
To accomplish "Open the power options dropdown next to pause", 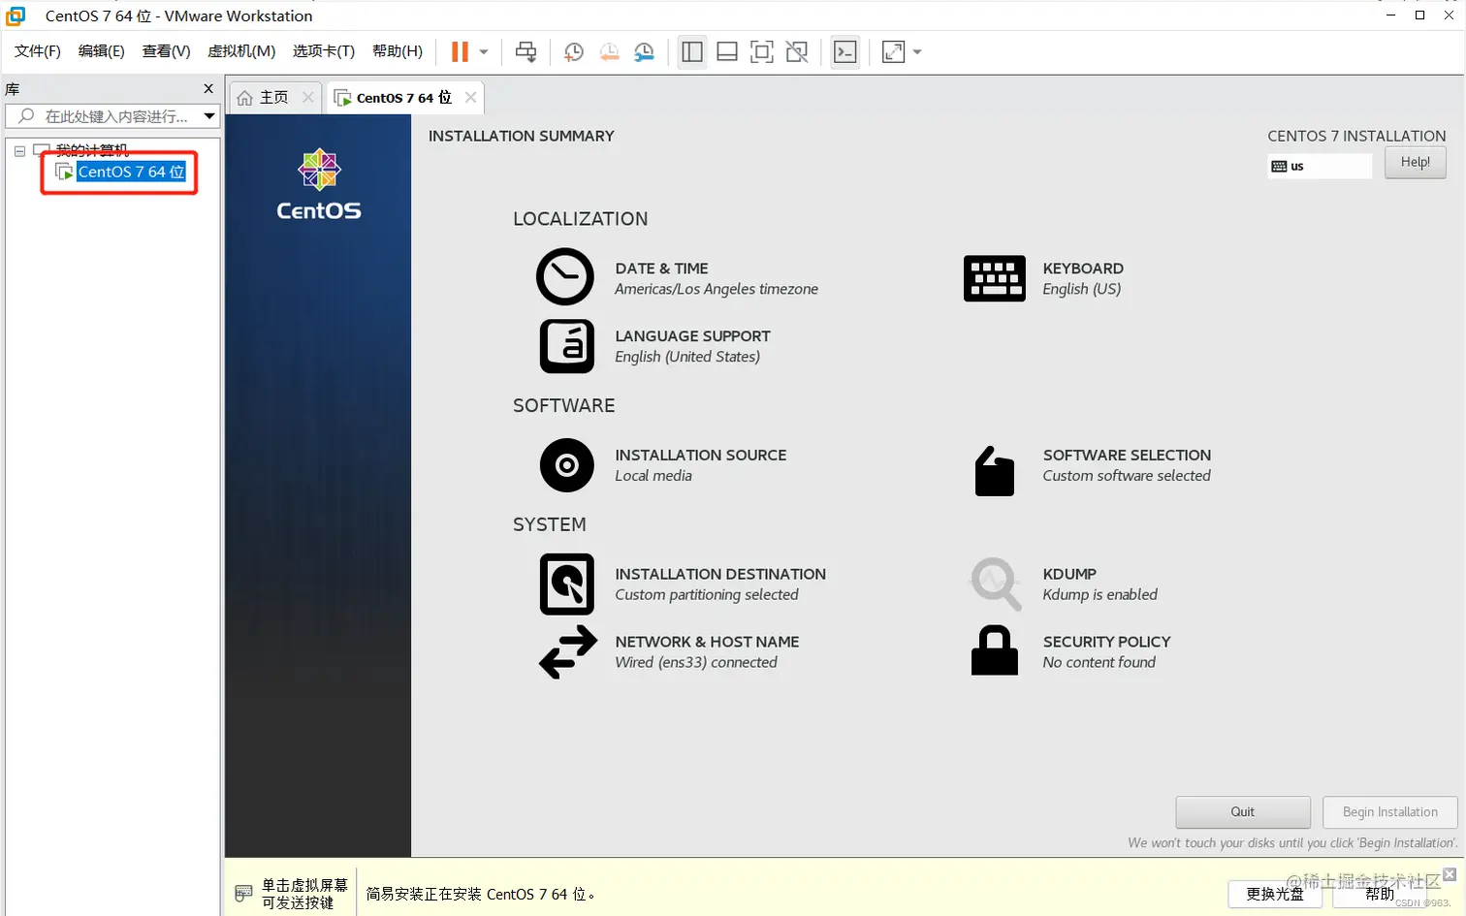I will tap(484, 52).
